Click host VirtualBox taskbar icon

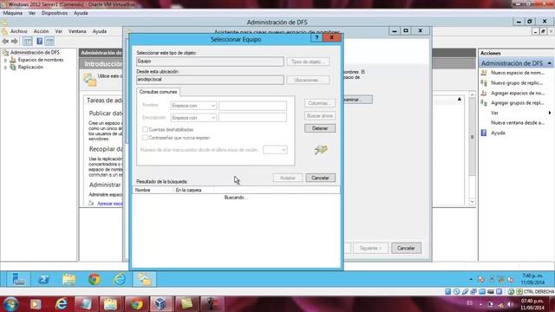[x=161, y=304]
